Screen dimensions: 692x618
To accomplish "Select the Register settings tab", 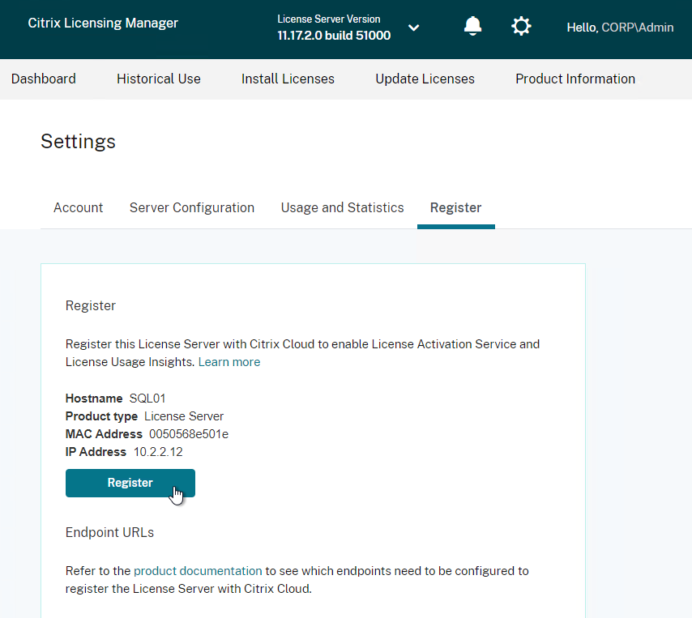I will 455,207.
